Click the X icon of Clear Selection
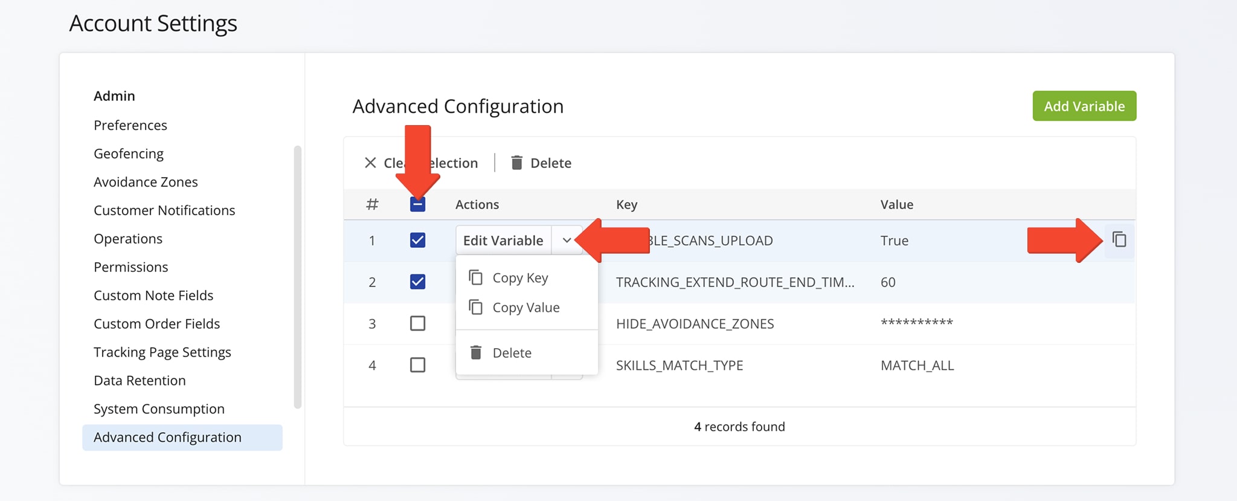1237x501 pixels. [370, 163]
